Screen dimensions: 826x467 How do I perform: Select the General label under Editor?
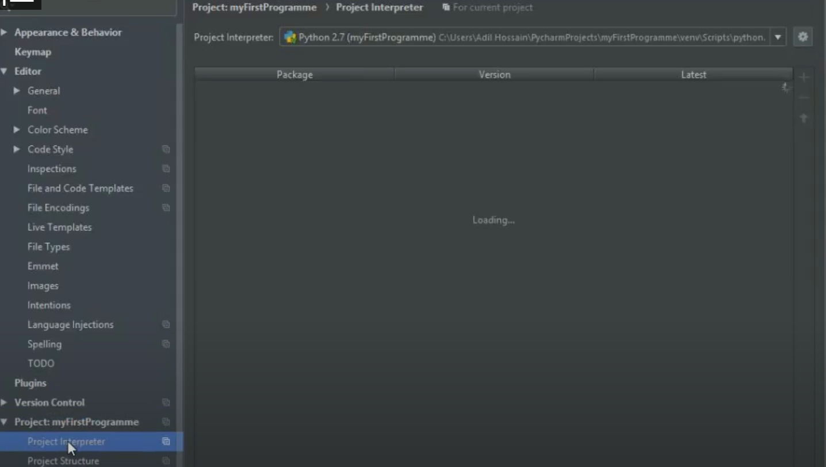point(44,91)
